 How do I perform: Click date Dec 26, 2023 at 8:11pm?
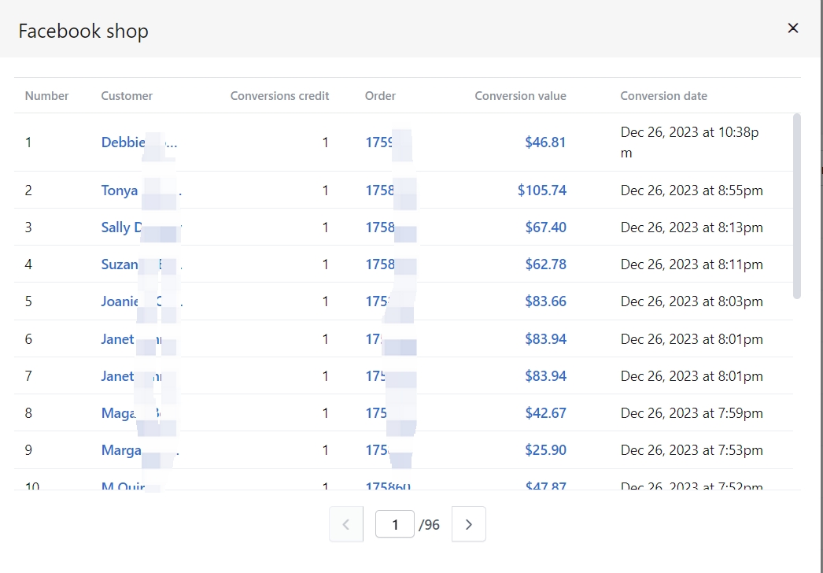pos(692,264)
